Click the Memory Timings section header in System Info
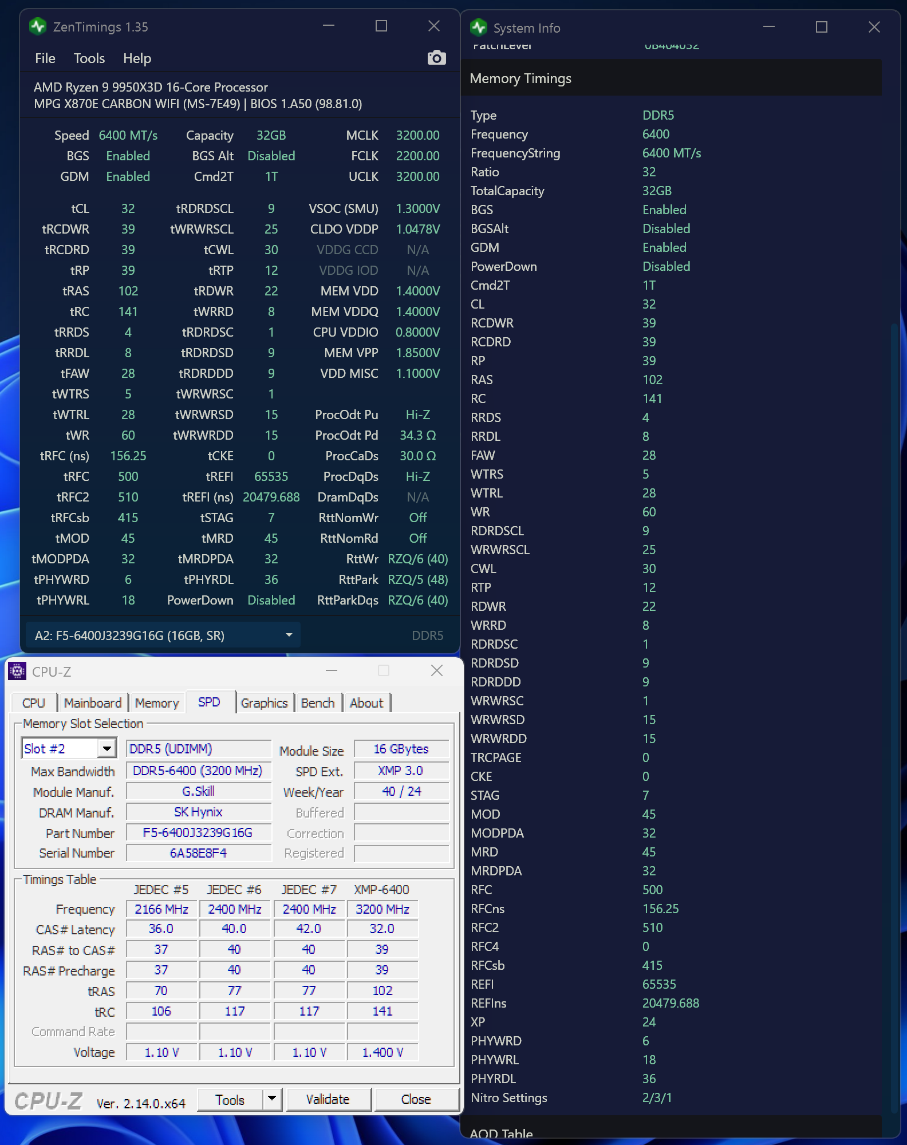 click(671, 78)
